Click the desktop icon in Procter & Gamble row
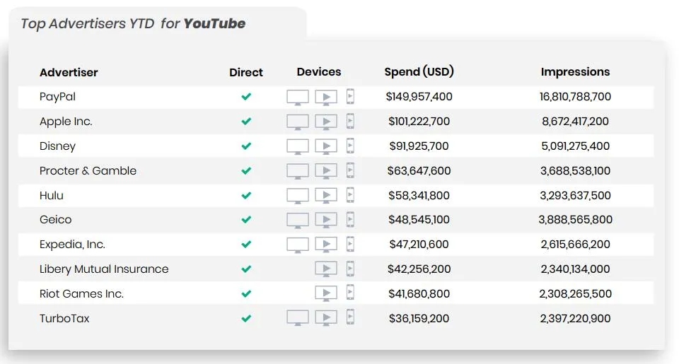This screenshot has height=364, width=679. coord(298,171)
